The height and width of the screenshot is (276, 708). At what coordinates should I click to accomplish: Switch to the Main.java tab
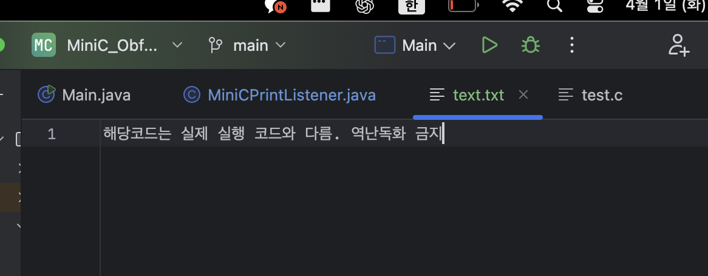tap(84, 95)
